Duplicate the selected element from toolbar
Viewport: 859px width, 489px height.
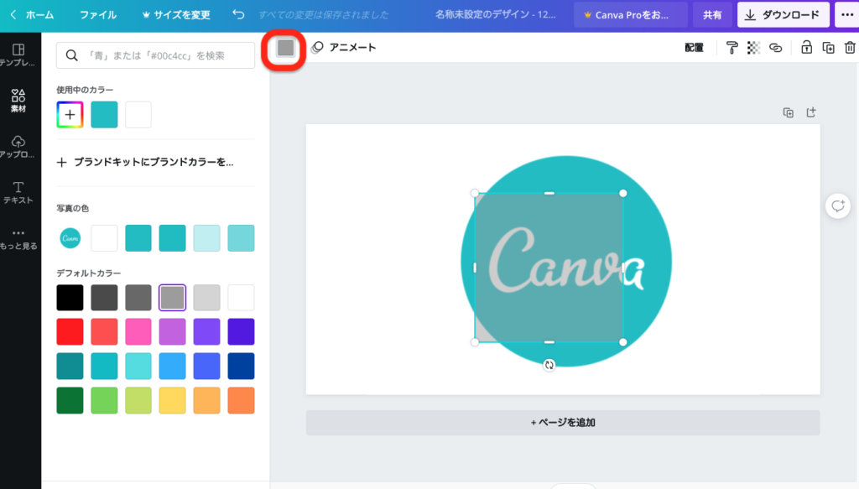[828, 48]
